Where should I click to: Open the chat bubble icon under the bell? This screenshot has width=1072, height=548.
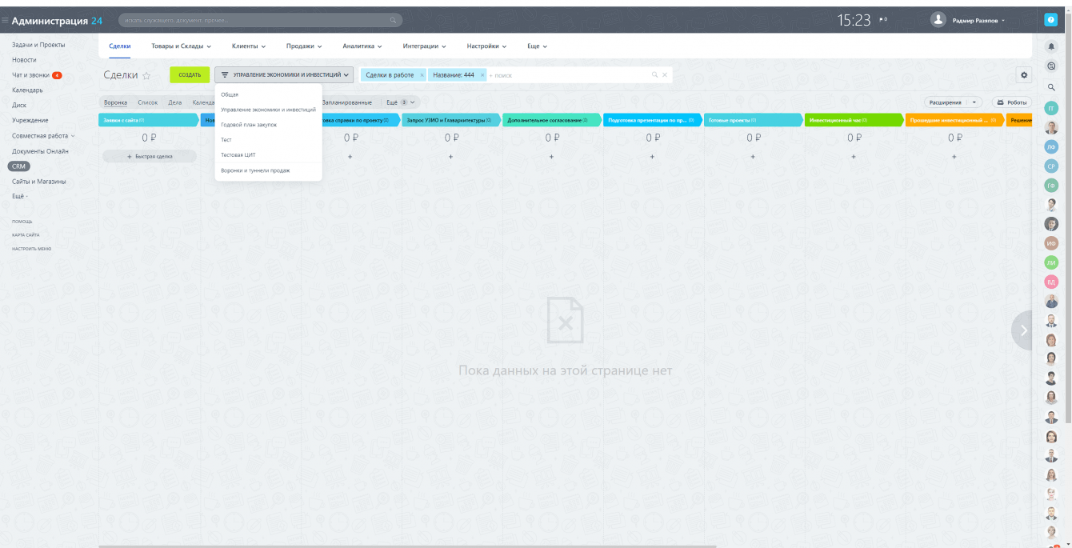(1051, 67)
